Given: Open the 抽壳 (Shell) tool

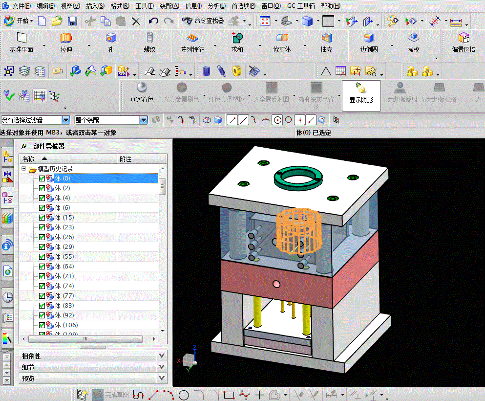Looking at the screenshot, I should (326, 39).
